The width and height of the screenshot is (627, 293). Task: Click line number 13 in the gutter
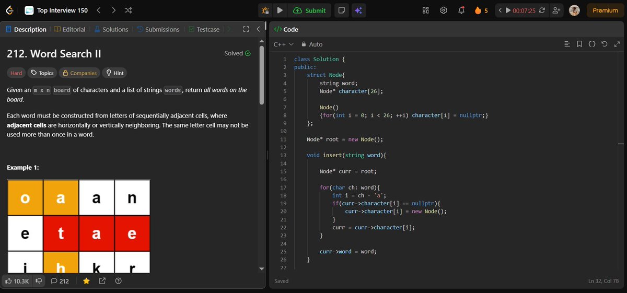pyautogui.click(x=283, y=156)
